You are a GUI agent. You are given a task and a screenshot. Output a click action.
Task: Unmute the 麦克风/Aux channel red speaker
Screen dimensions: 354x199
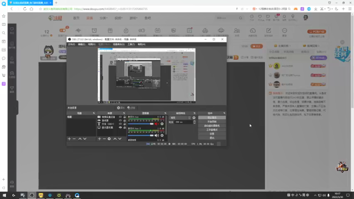click(x=157, y=124)
